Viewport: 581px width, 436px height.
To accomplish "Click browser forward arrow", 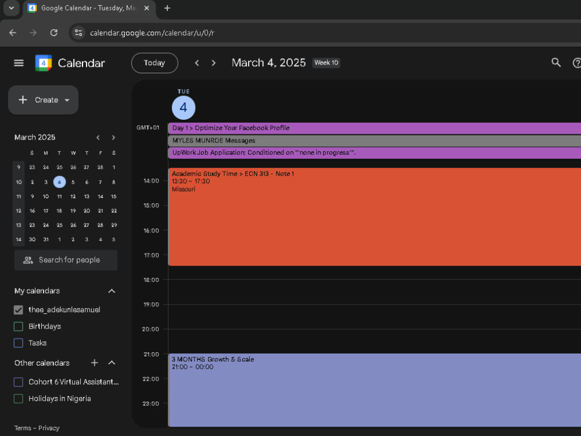I will (x=33, y=33).
